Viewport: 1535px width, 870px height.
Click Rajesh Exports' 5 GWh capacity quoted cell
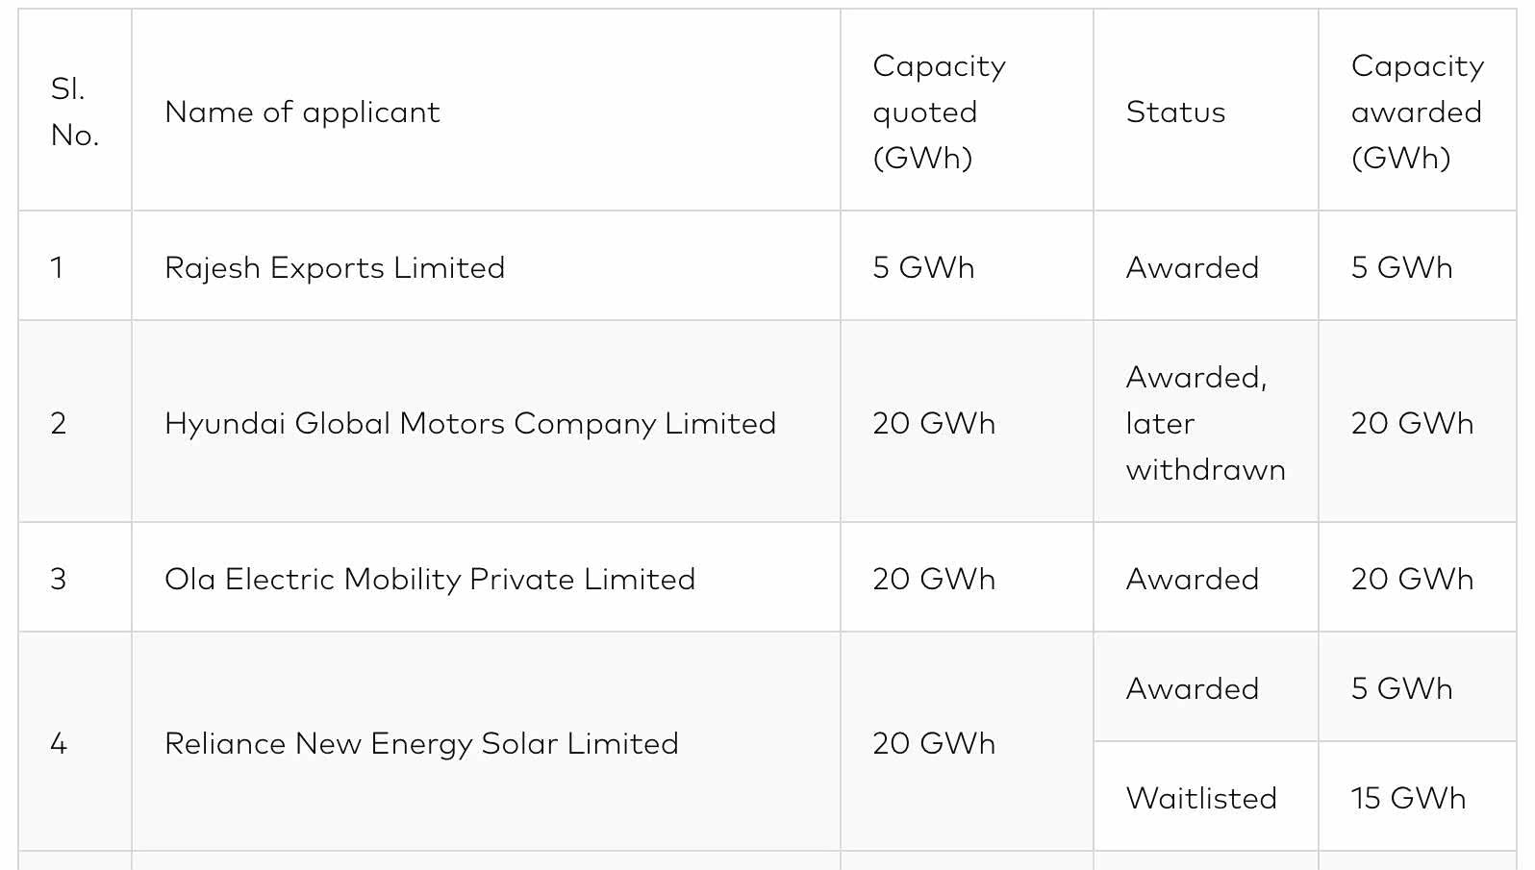coord(923,267)
